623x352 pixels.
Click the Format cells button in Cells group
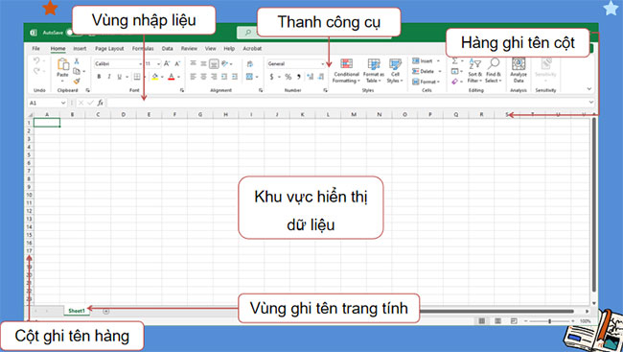[x=427, y=82]
